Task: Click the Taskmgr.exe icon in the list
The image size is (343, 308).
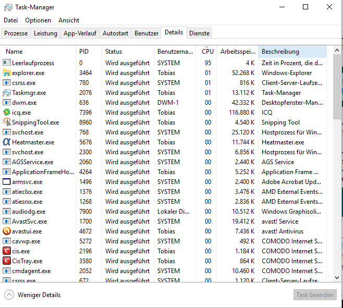Action: [7, 93]
